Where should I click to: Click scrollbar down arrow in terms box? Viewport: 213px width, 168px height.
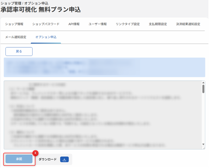[203, 144]
